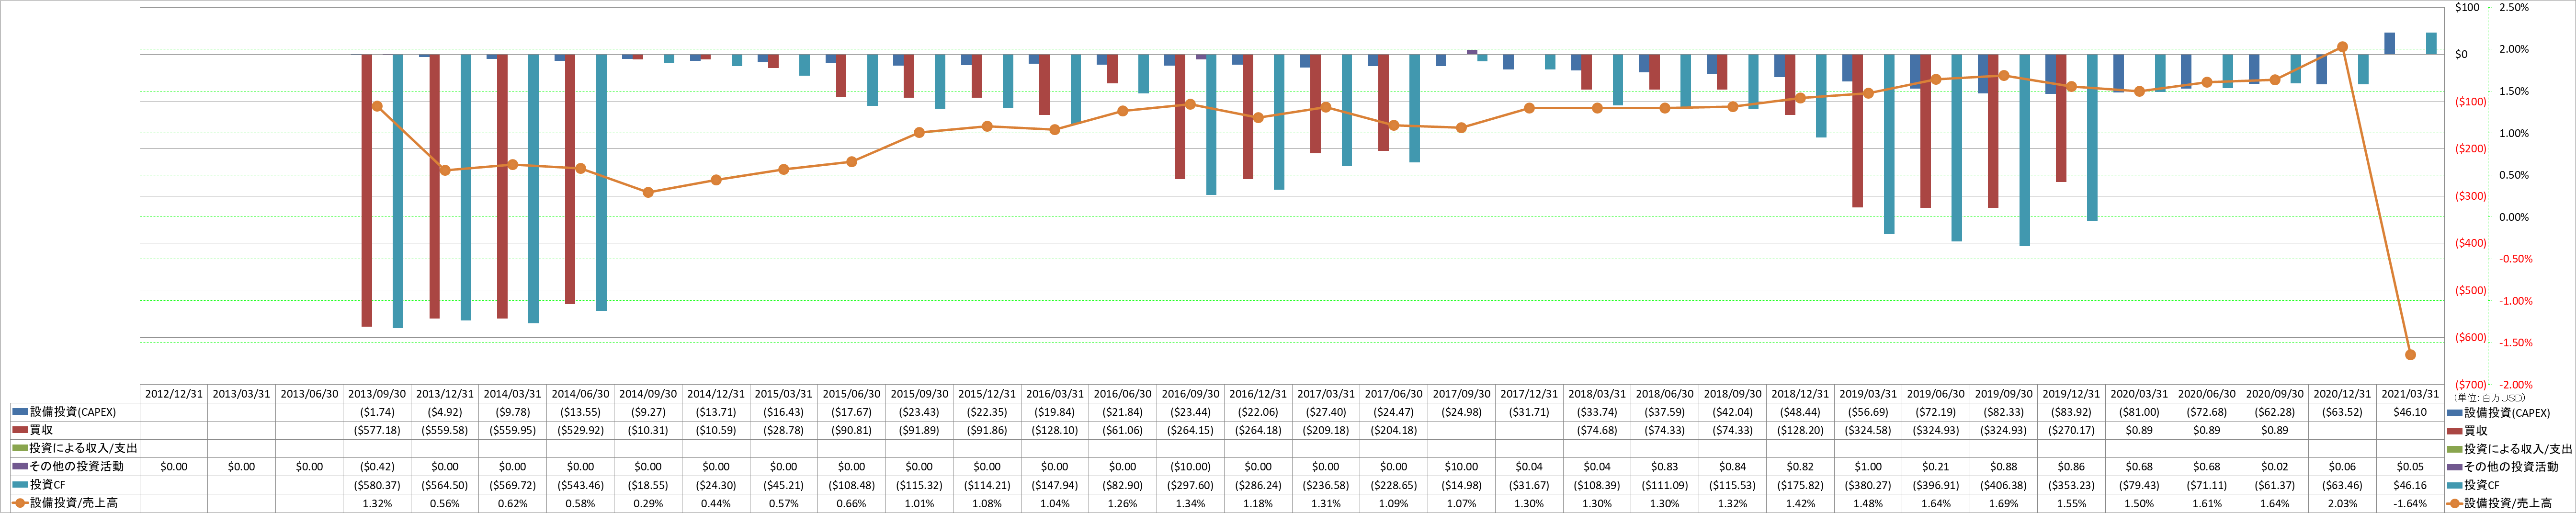Click the -1.64% ratio cell
Viewport: 2576px width, 513px height.
(2410, 503)
